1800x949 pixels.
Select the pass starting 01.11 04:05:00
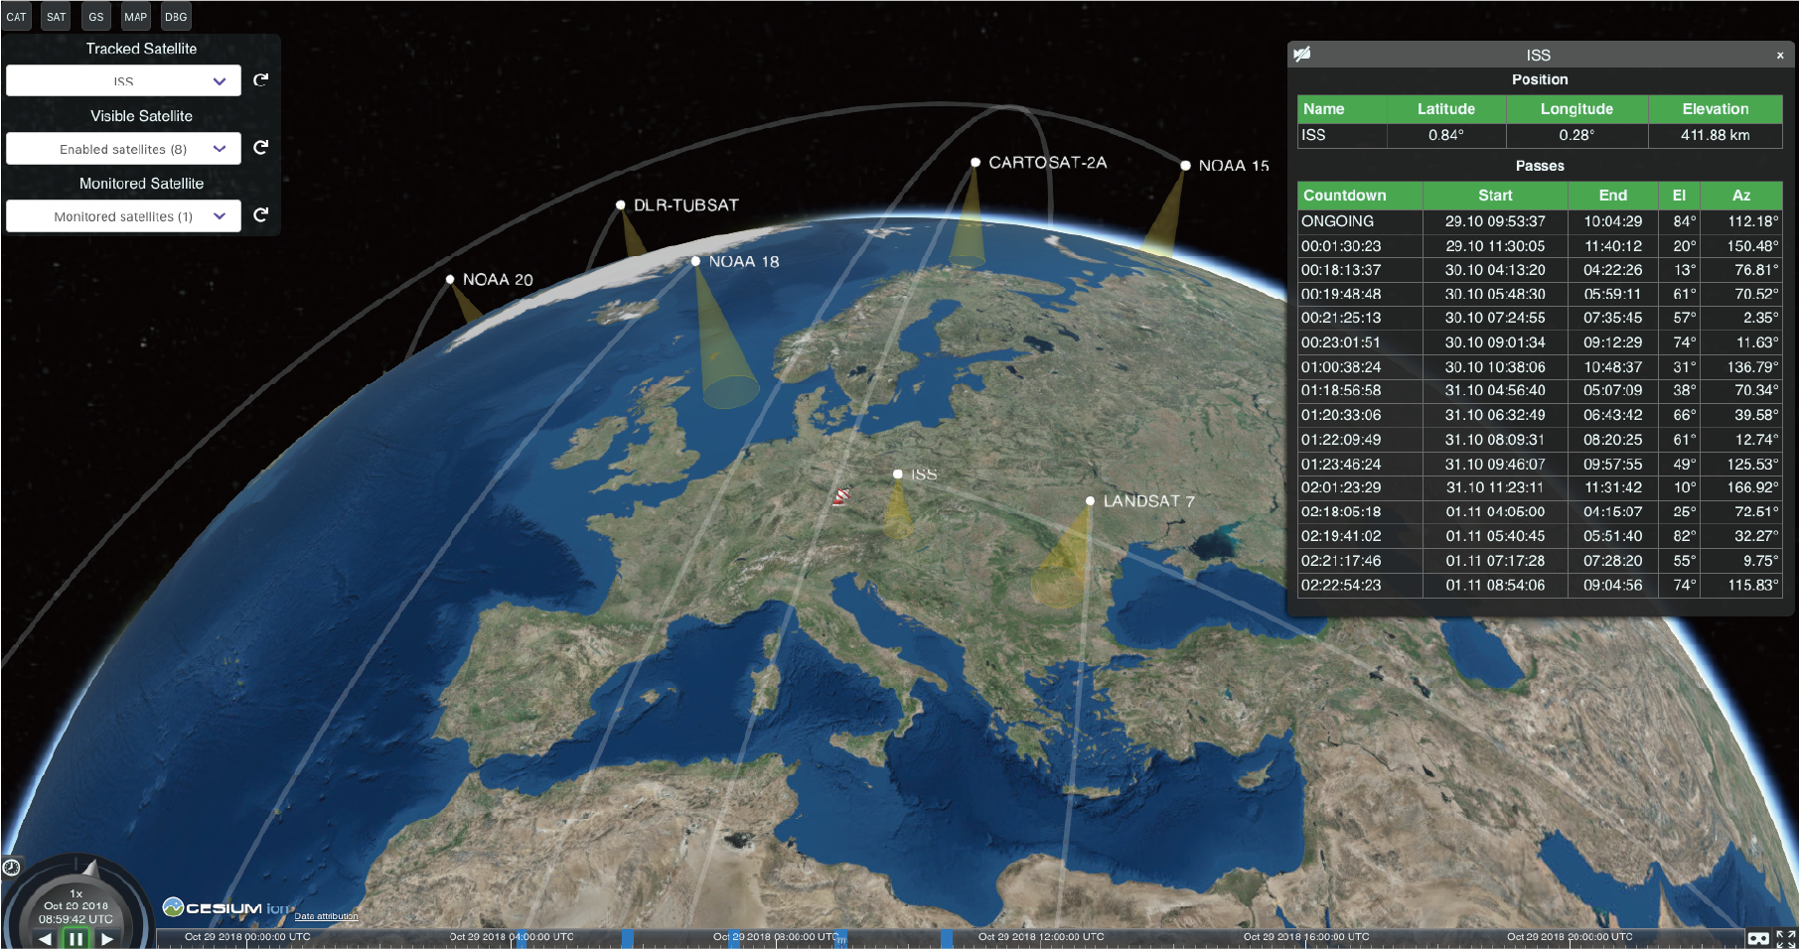(1540, 512)
